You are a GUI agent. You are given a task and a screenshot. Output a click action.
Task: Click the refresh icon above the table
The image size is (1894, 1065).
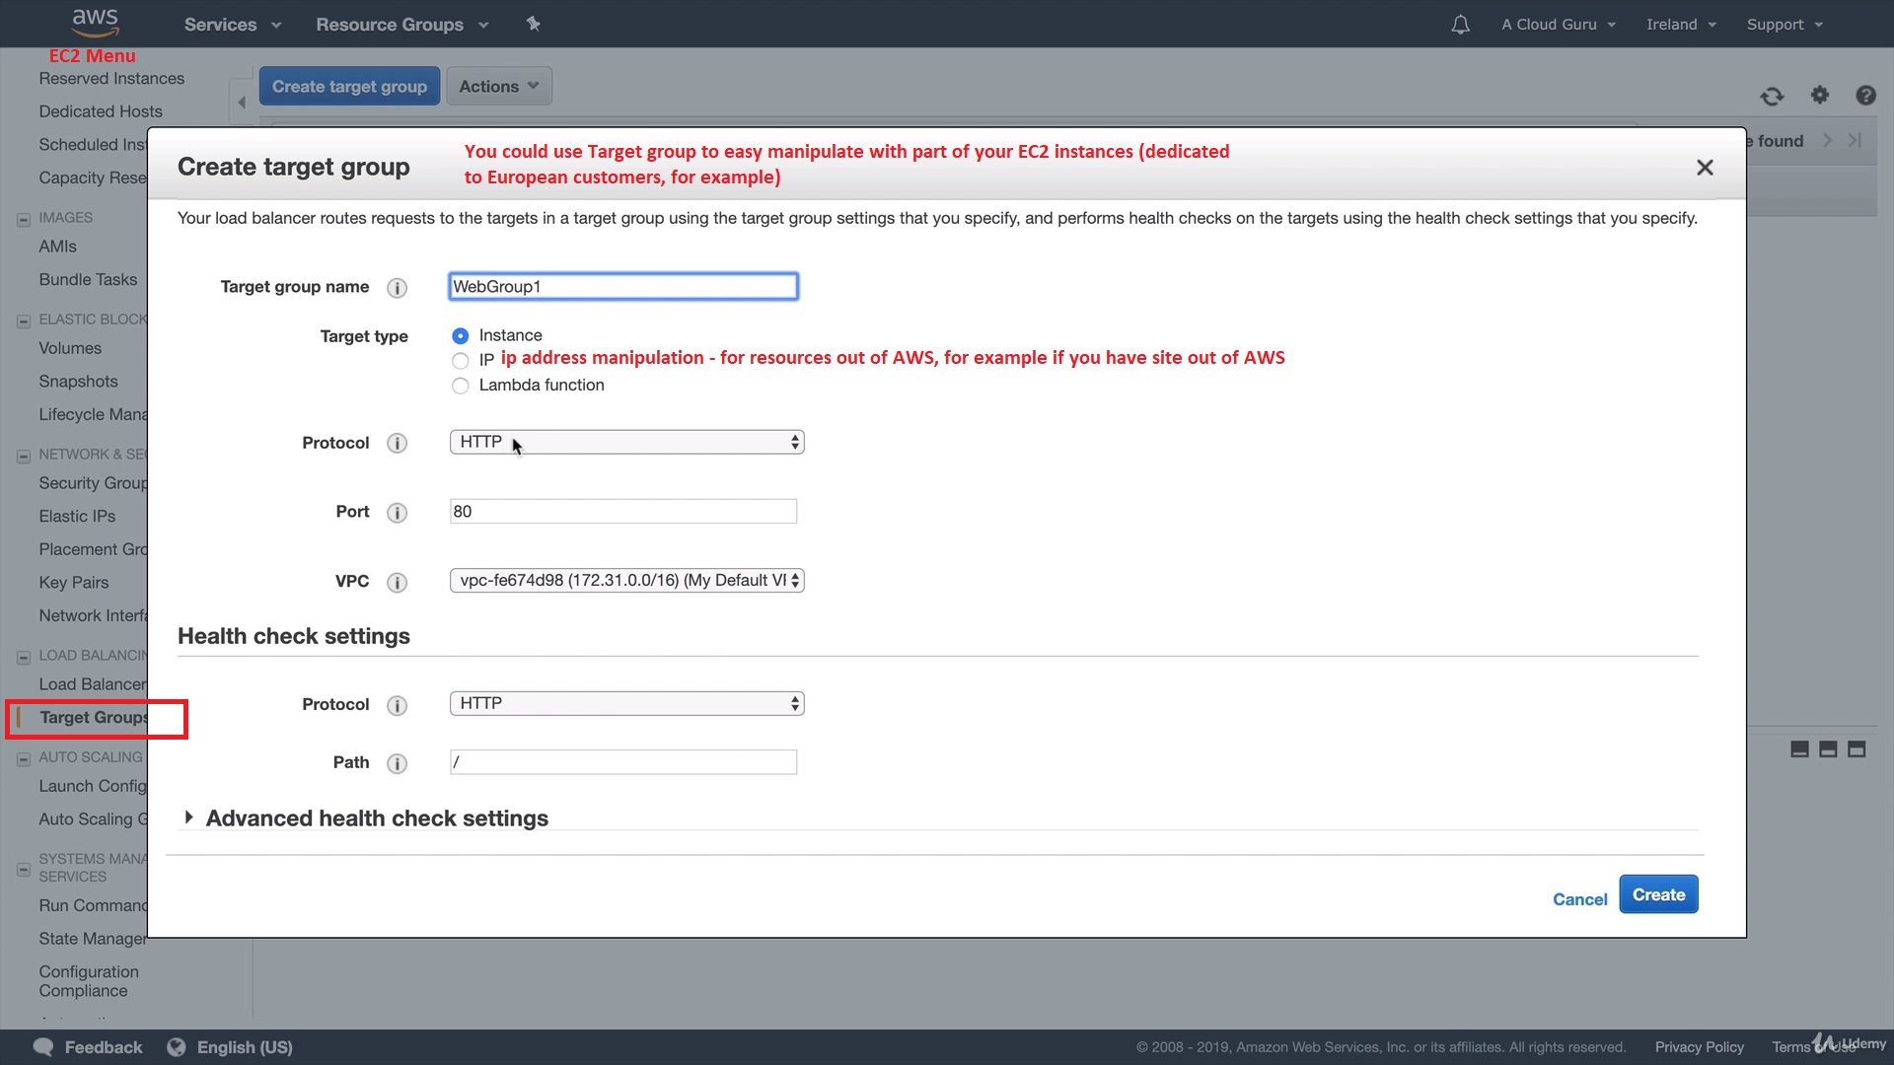(1772, 96)
